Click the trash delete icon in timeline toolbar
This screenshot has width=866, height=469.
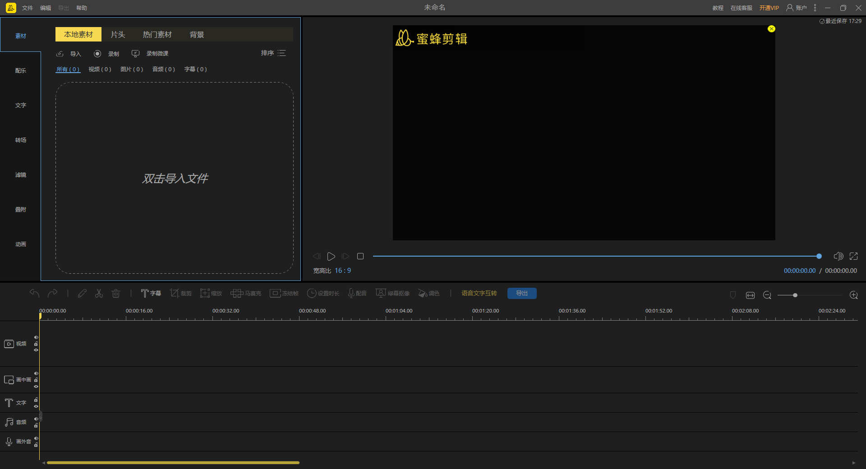(116, 294)
